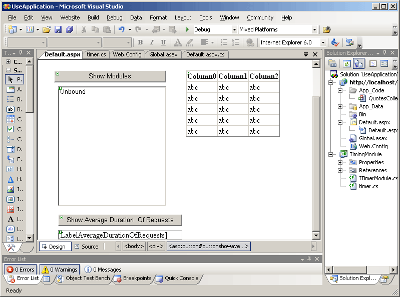Switch to Source view
400x297 pixels.
pos(86,246)
